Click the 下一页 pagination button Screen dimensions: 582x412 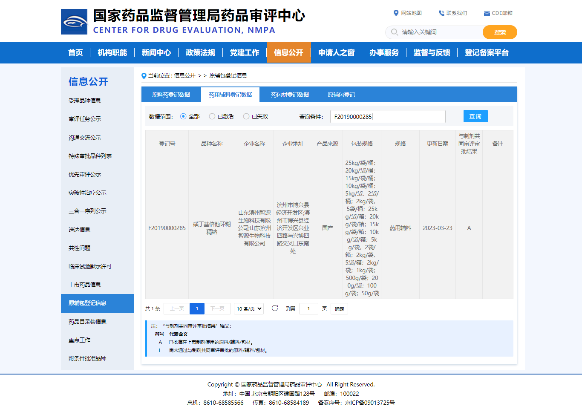coord(218,308)
